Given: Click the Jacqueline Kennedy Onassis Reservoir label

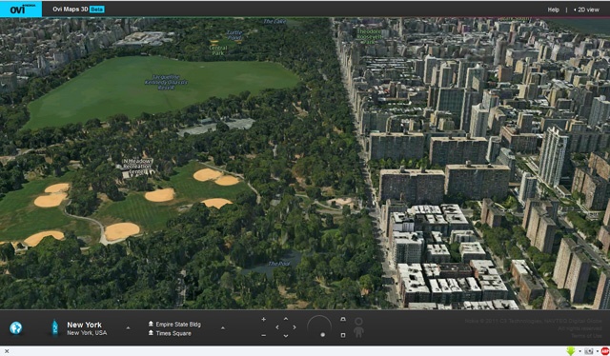Looking at the screenshot, I should tap(166, 82).
